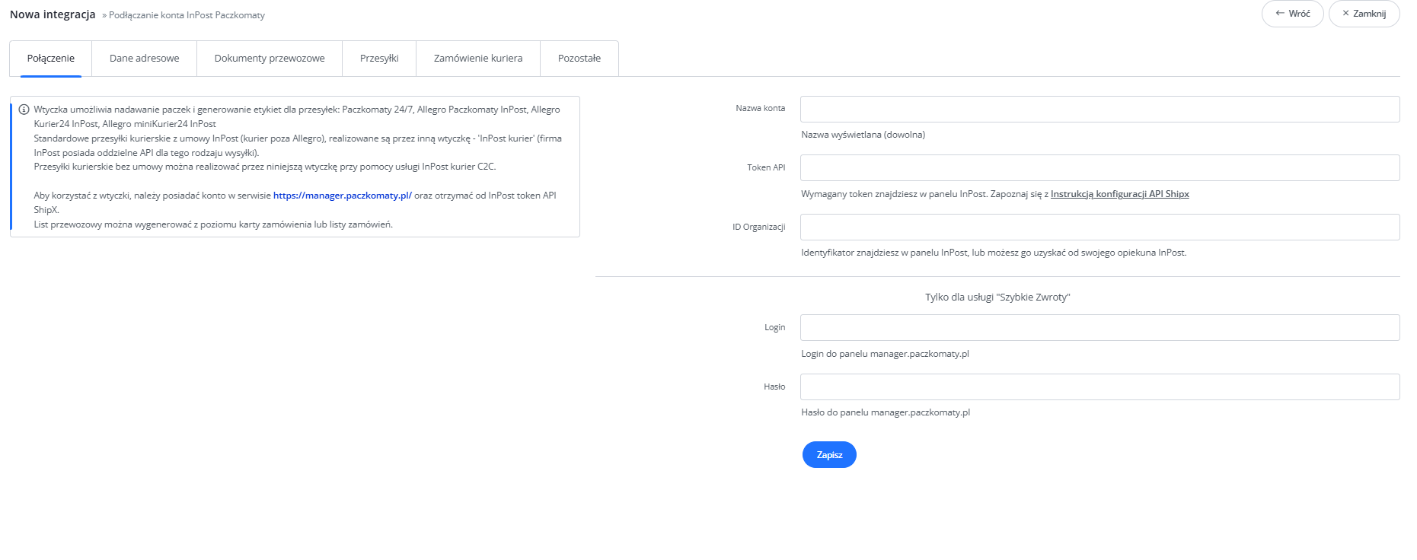Click the Login input field
The width and height of the screenshot is (1417, 560).
[1099, 328]
